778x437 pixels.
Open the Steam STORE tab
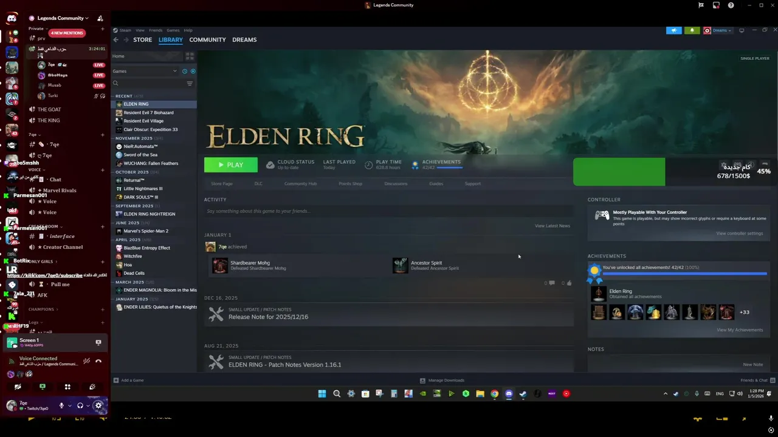(142, 39)
